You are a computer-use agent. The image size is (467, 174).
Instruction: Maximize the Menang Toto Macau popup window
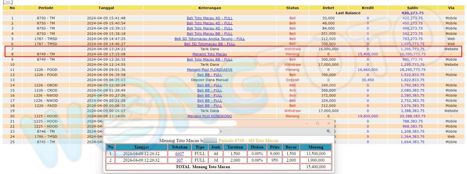point(317,123)
